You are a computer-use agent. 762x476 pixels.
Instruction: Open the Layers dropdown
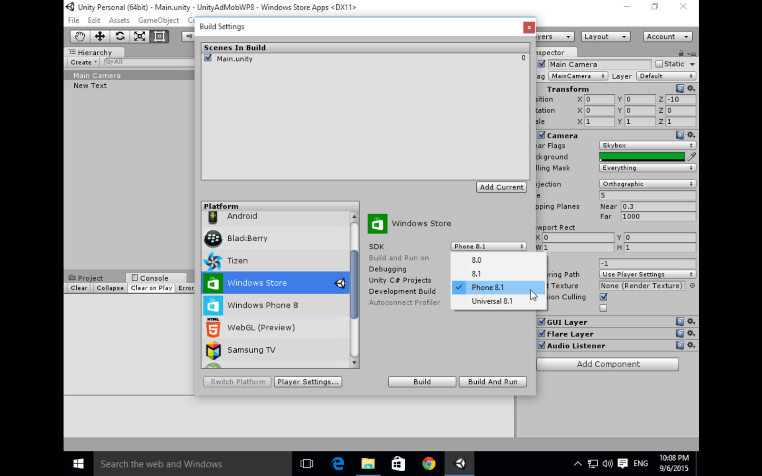[x=555, y=37]
